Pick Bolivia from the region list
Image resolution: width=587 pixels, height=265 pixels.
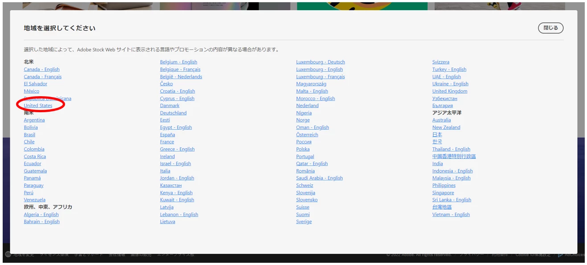pos(31,127)
